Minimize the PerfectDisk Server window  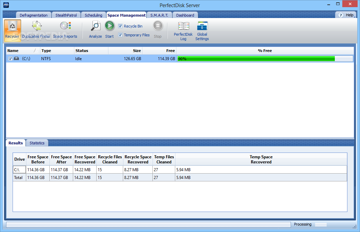pos(329,4)
